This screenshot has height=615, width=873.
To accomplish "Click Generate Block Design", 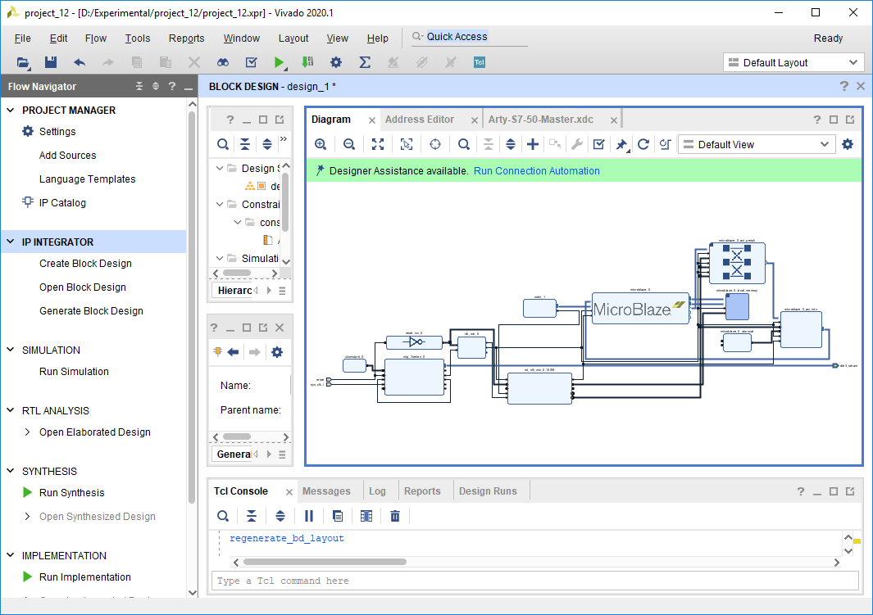I will (91, 311).
